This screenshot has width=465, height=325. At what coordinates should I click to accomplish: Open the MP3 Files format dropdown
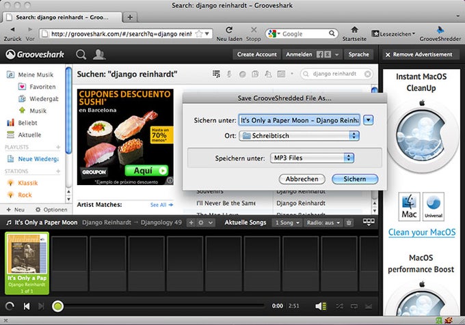tap(312, 158)
